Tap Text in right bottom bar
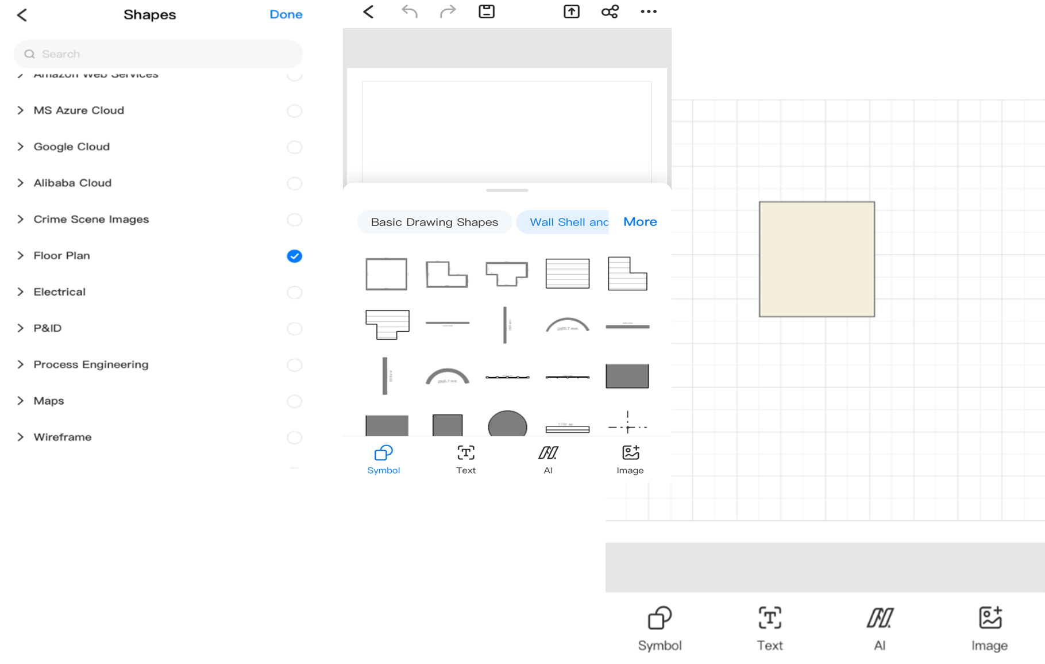This screenshot has height=664, width=1045. [770, 628]
